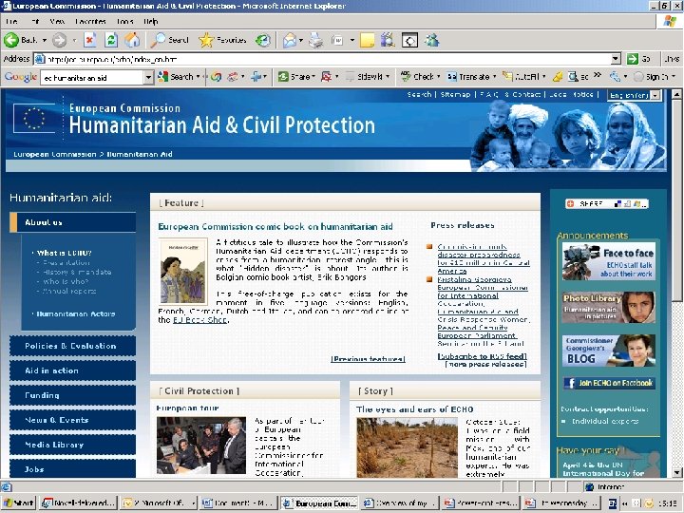The width and height of the screenshot is (684, 513).
Task: Click the Go green arrow button
Action: pos(632,59)
